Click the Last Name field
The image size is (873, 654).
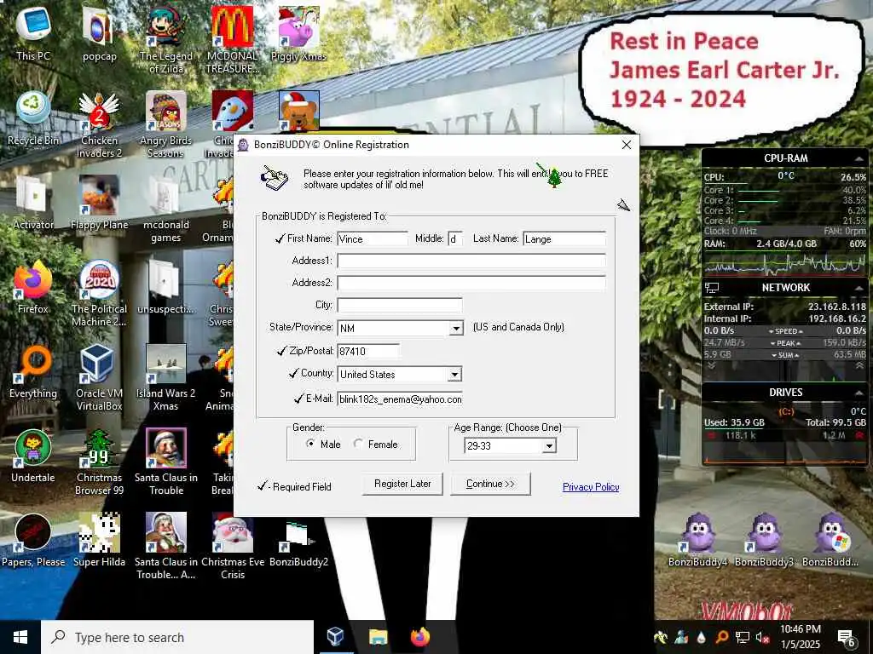coord(564,239)
